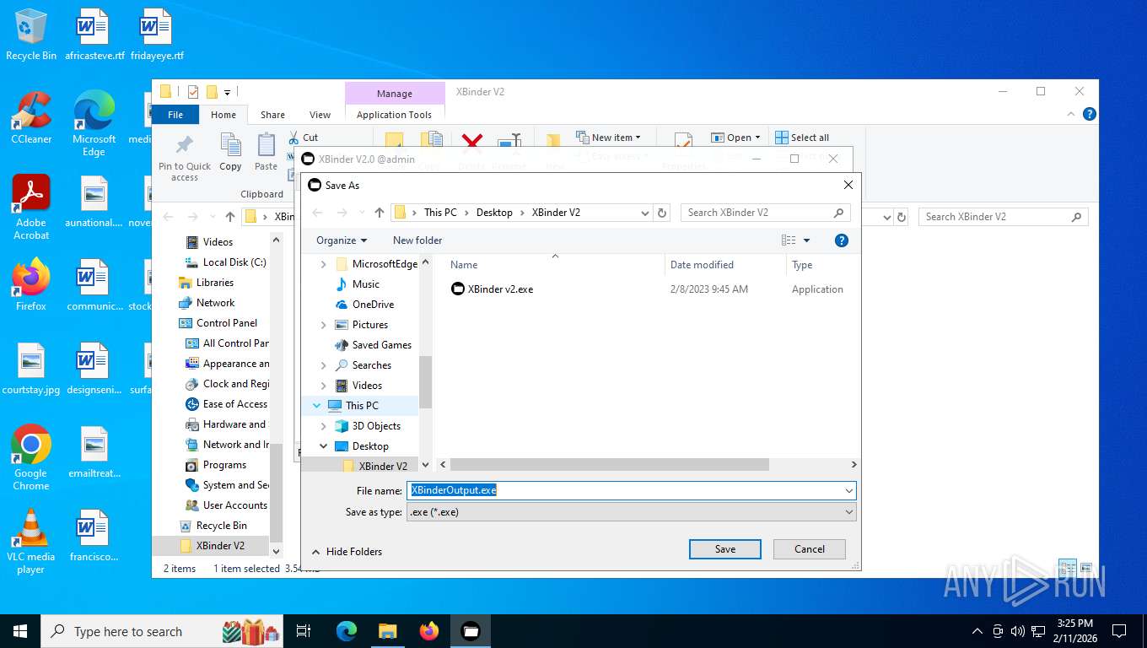Open the New item dropdown in ribbon

[608, 138]
